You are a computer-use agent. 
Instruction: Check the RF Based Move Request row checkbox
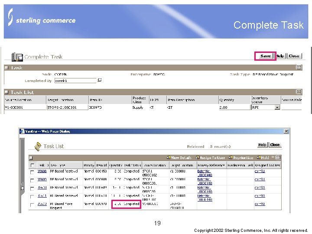[x=32, y=205]
